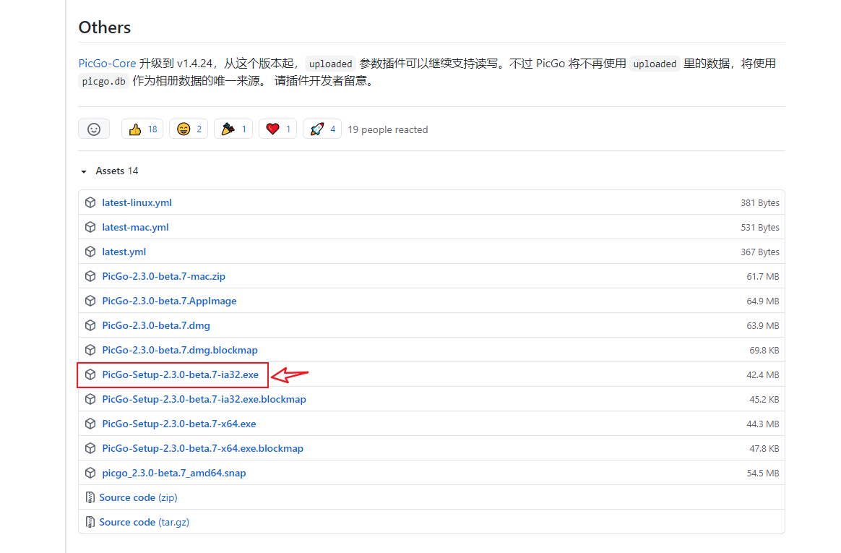The width and height of the screenshot is (841, 553).
Task: Download latest.yml file
Action: click(124, 252)
